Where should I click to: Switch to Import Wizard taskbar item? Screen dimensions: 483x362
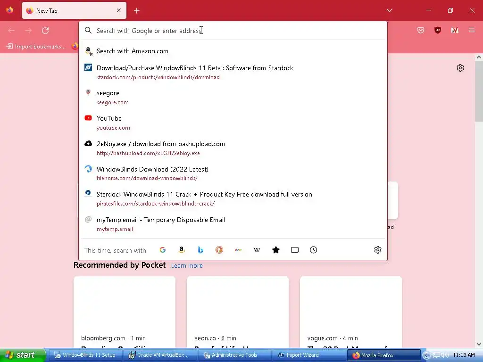(309, 355)
